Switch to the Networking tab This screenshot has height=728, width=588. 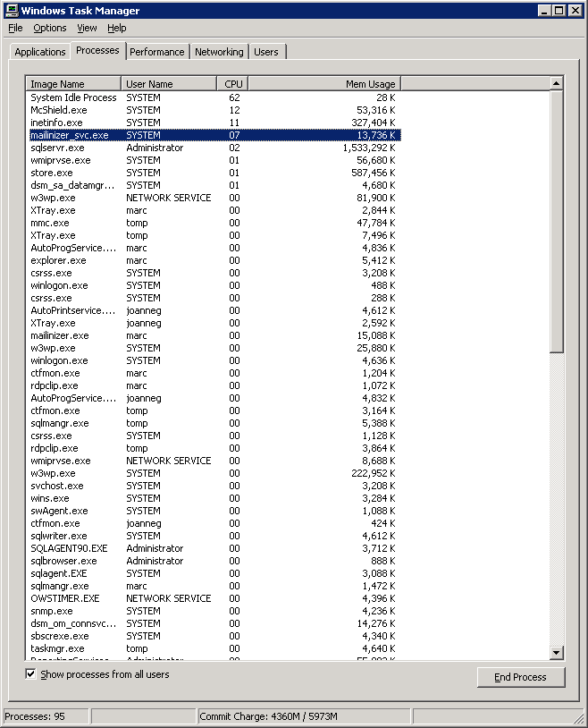pos(219,52)
